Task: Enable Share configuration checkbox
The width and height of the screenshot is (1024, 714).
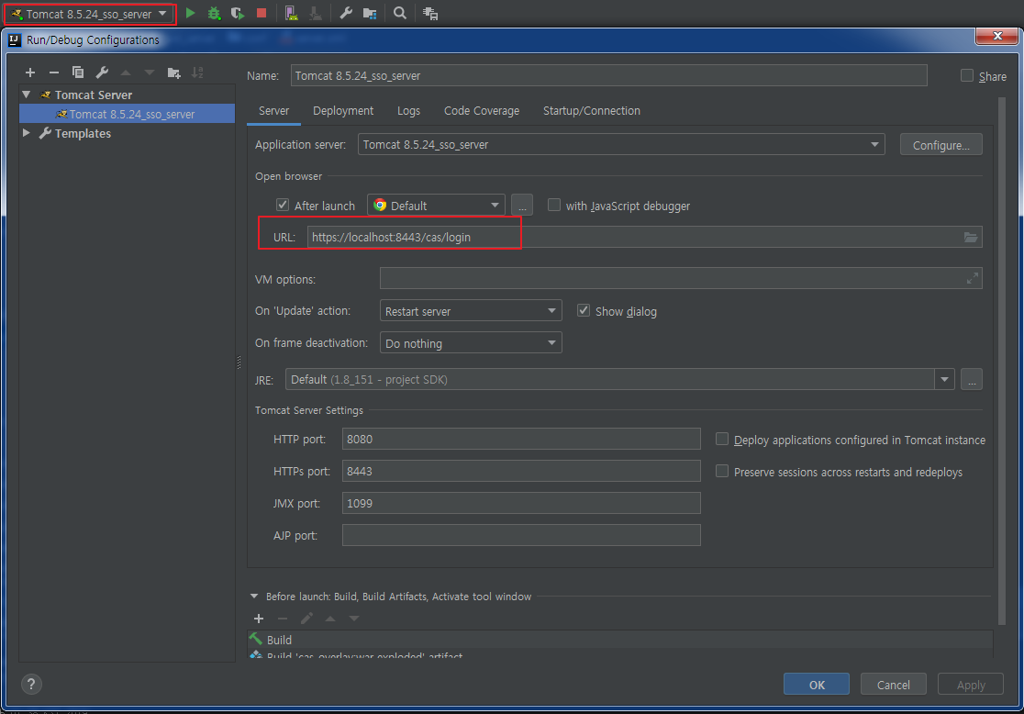Action: (966, 76)
